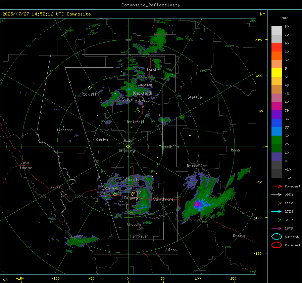302x283 pixels.
Task: Click the Lacombe label
Action: (145, 84)
